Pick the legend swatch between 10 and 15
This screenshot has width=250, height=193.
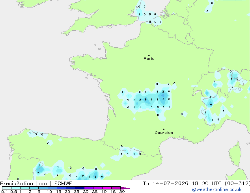tap(52, 188)
